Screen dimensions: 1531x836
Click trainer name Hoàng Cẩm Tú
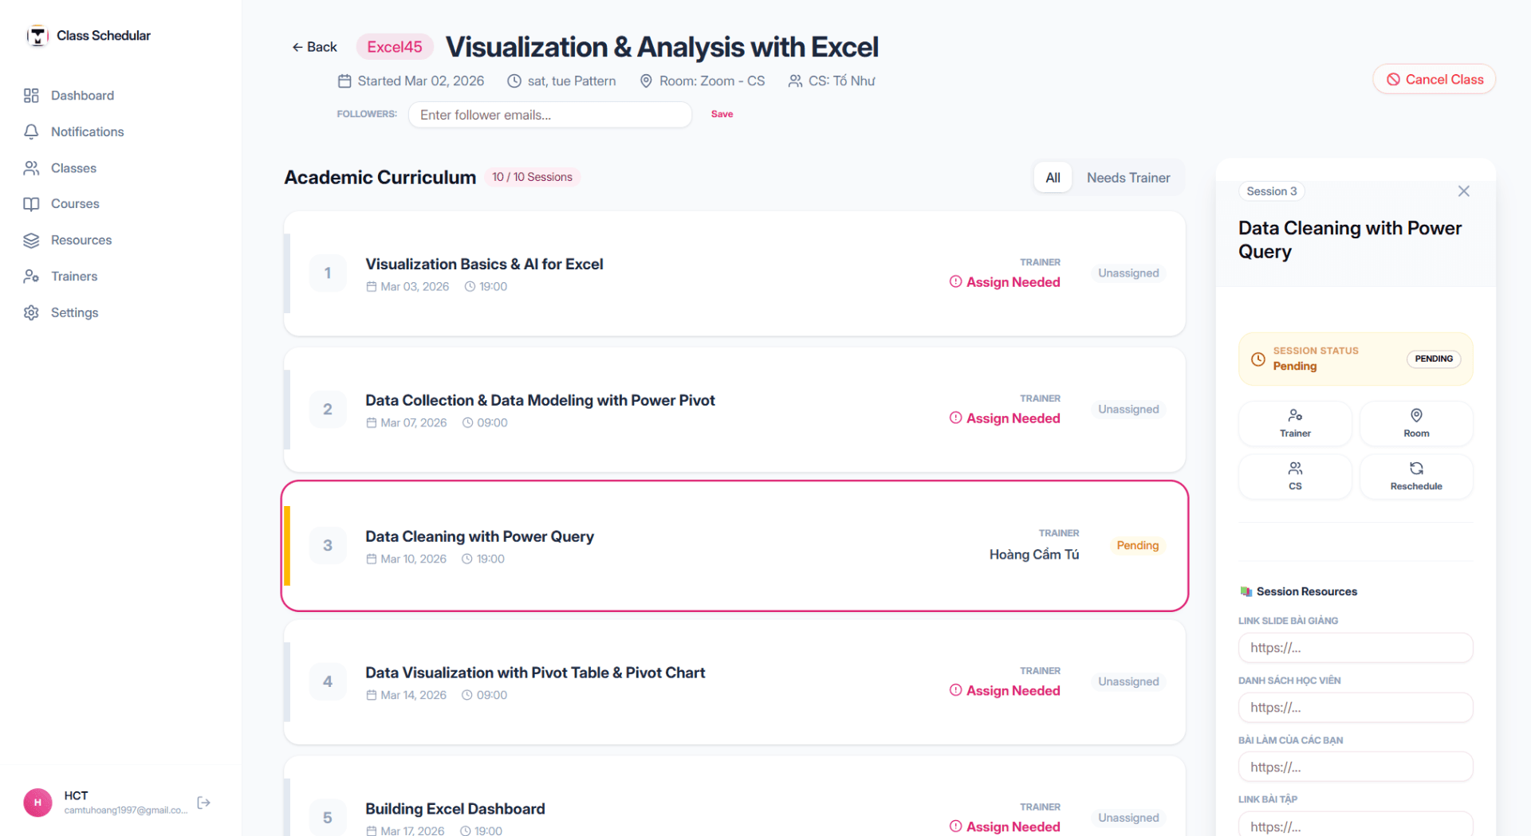click(1034, 555)
